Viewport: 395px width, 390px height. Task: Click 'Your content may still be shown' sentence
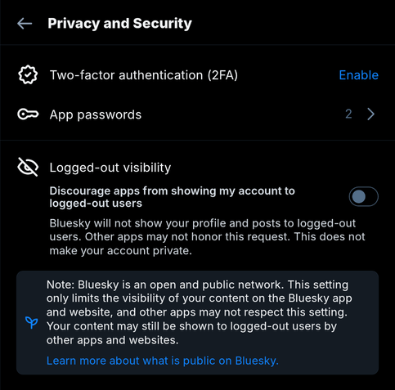tap(192, 333)
